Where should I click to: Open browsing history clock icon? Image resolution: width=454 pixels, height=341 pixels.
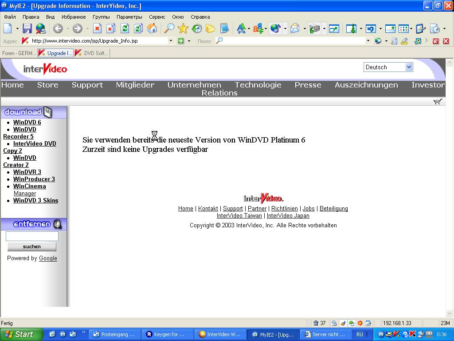[197, 28]
